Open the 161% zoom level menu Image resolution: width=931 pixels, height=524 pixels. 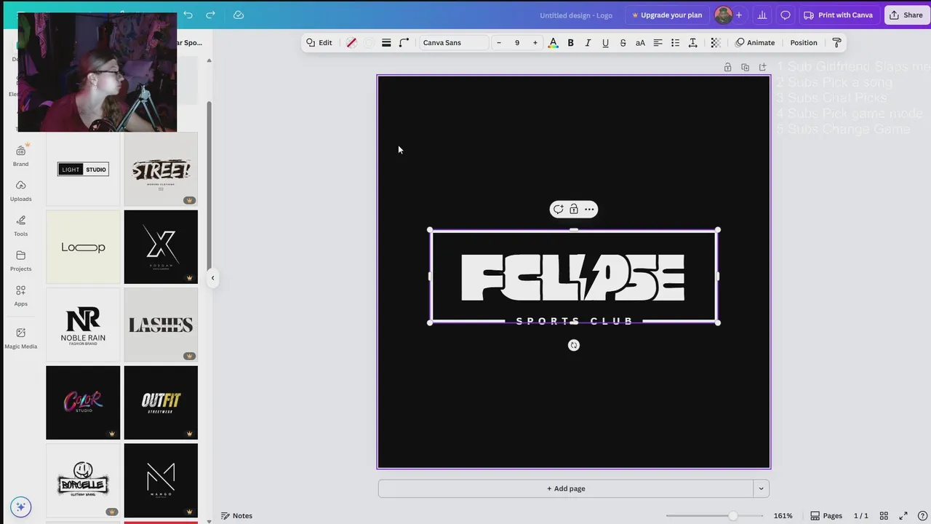[x=783, y=516]
